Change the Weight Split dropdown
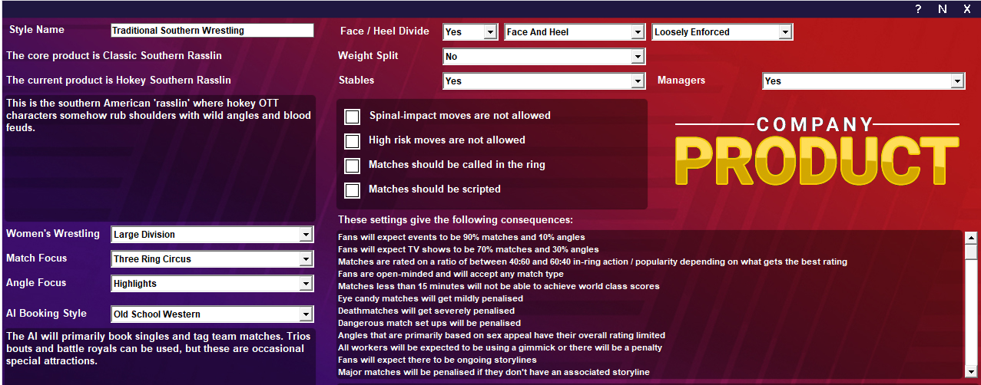 coord(544,57)
